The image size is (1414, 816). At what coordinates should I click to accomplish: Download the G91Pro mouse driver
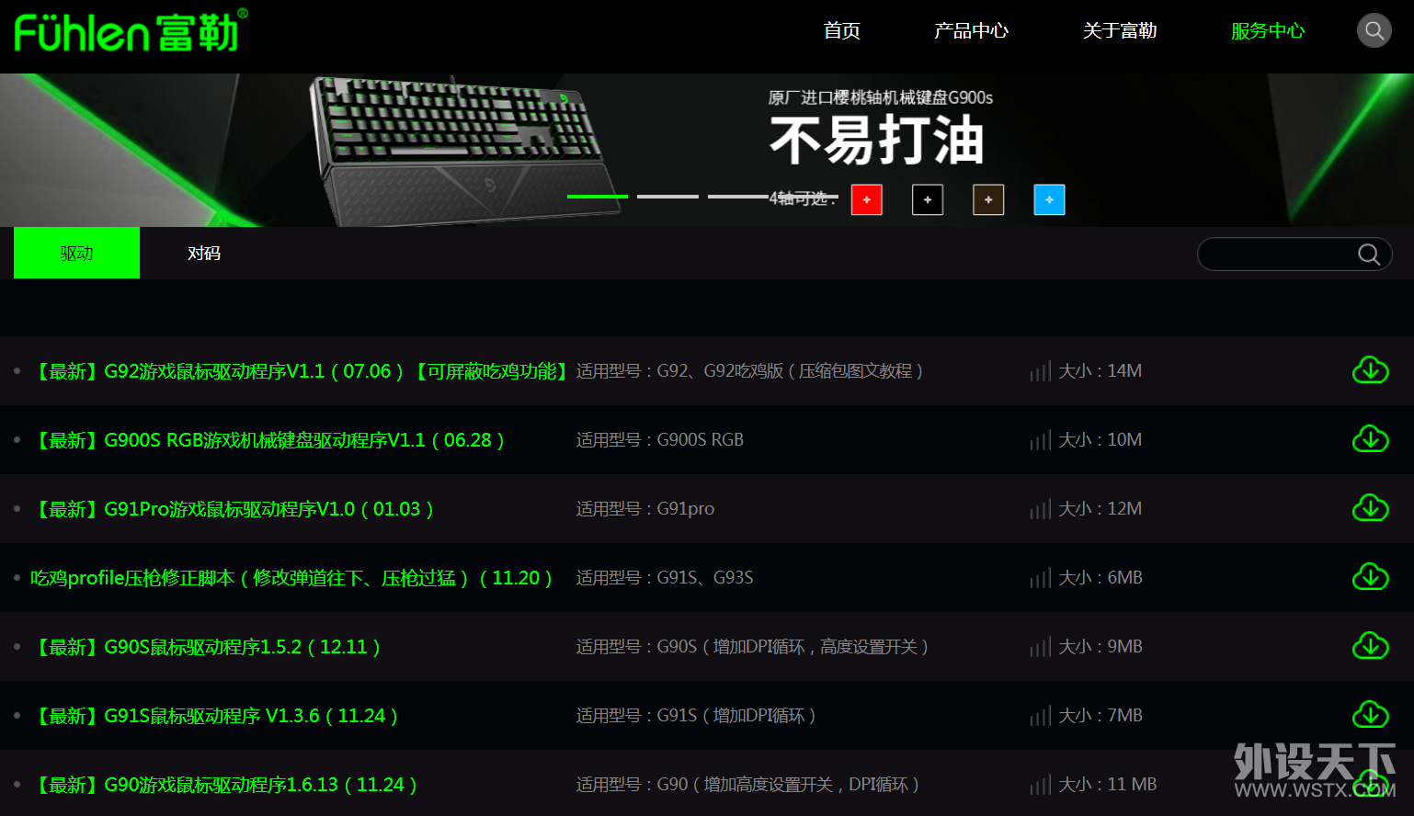(x=1370, y=508)
